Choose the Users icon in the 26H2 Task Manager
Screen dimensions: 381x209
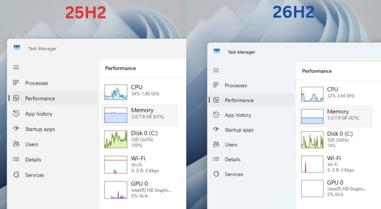point(216,144)
